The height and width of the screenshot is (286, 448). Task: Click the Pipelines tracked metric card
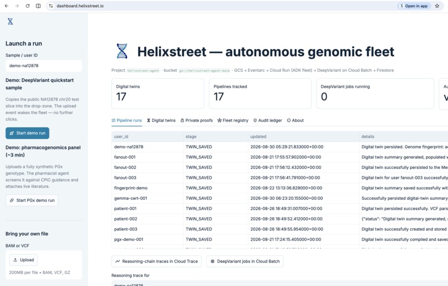coord(260,94)
